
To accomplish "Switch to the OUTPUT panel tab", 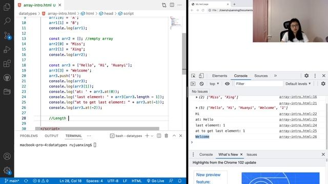I will [51, 136].
